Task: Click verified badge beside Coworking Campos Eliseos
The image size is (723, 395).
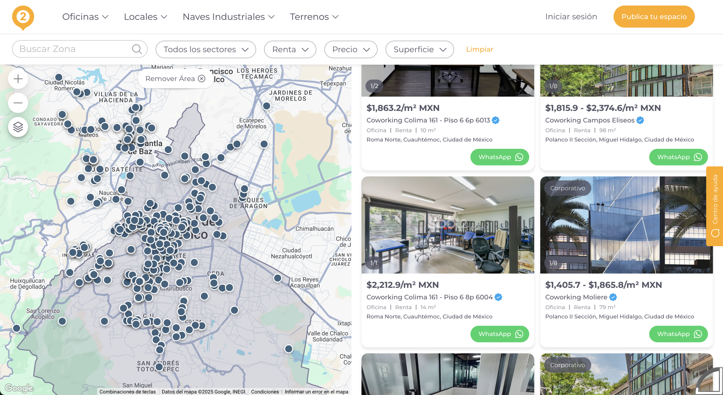Action: pyautogui.click(x=640, y=120)
